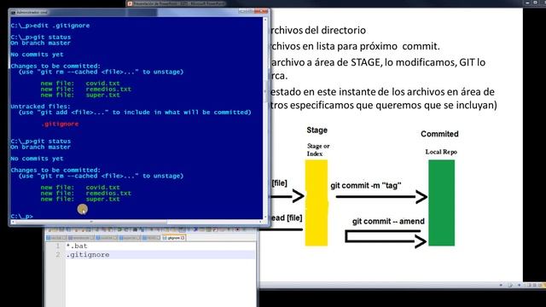
Task: Click the cmd horizontal scrollbar left arrow
Action: (x=13, y=222)
